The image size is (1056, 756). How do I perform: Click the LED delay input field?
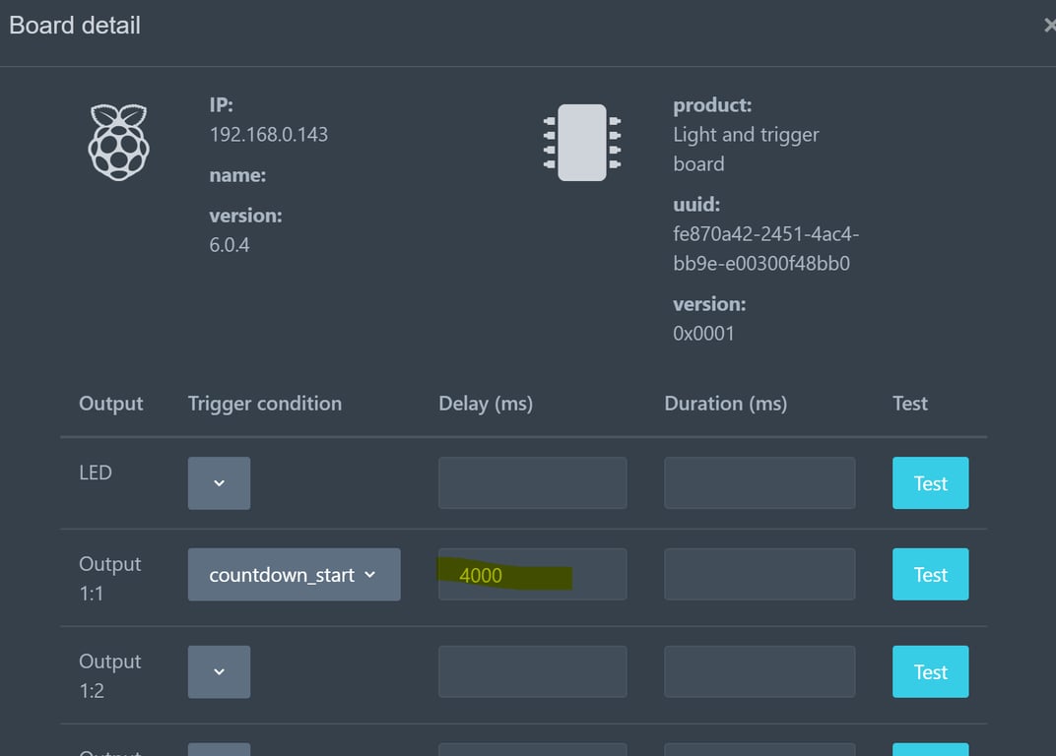coord(532,483)
